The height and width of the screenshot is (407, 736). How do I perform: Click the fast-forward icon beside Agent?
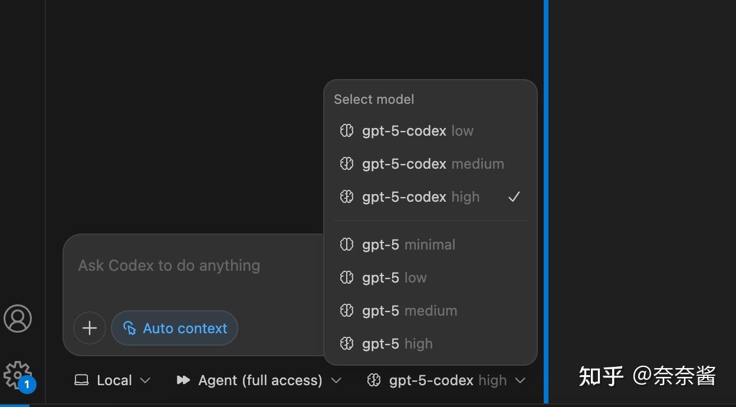(x=183, y=380)
